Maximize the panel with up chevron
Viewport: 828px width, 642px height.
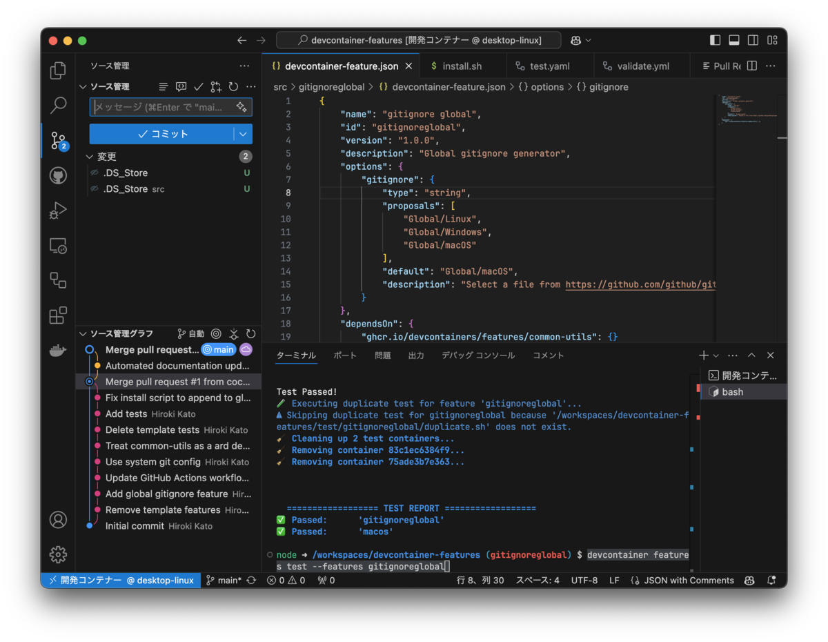[x=752, y=356]
